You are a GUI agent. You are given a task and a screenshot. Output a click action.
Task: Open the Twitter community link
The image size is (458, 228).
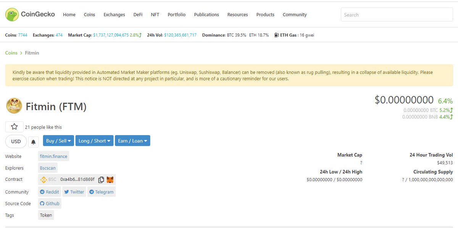(x=74, y=192)
